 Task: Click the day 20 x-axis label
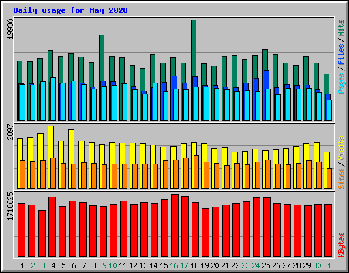pyautogui.click(x=215, y=265)
